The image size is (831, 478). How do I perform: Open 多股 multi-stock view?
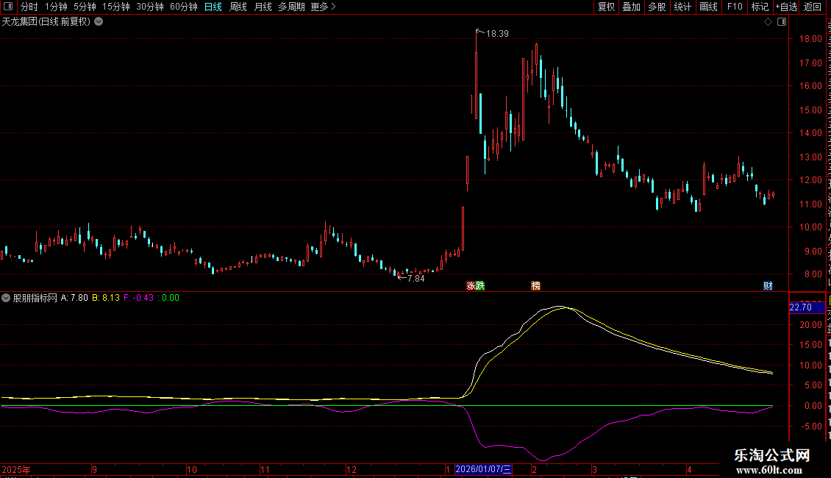click(x=657, y=7)
